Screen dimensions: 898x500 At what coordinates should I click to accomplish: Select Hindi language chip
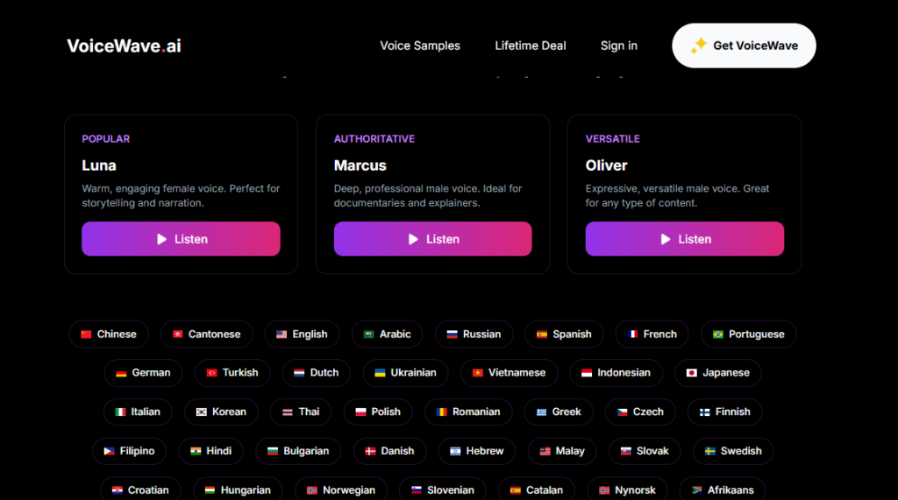[x=210, y=451]
